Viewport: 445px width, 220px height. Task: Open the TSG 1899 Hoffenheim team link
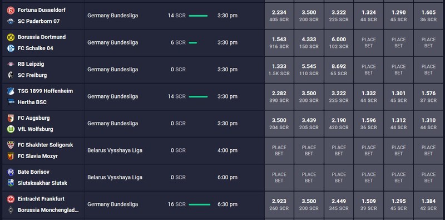coord(45,91)
